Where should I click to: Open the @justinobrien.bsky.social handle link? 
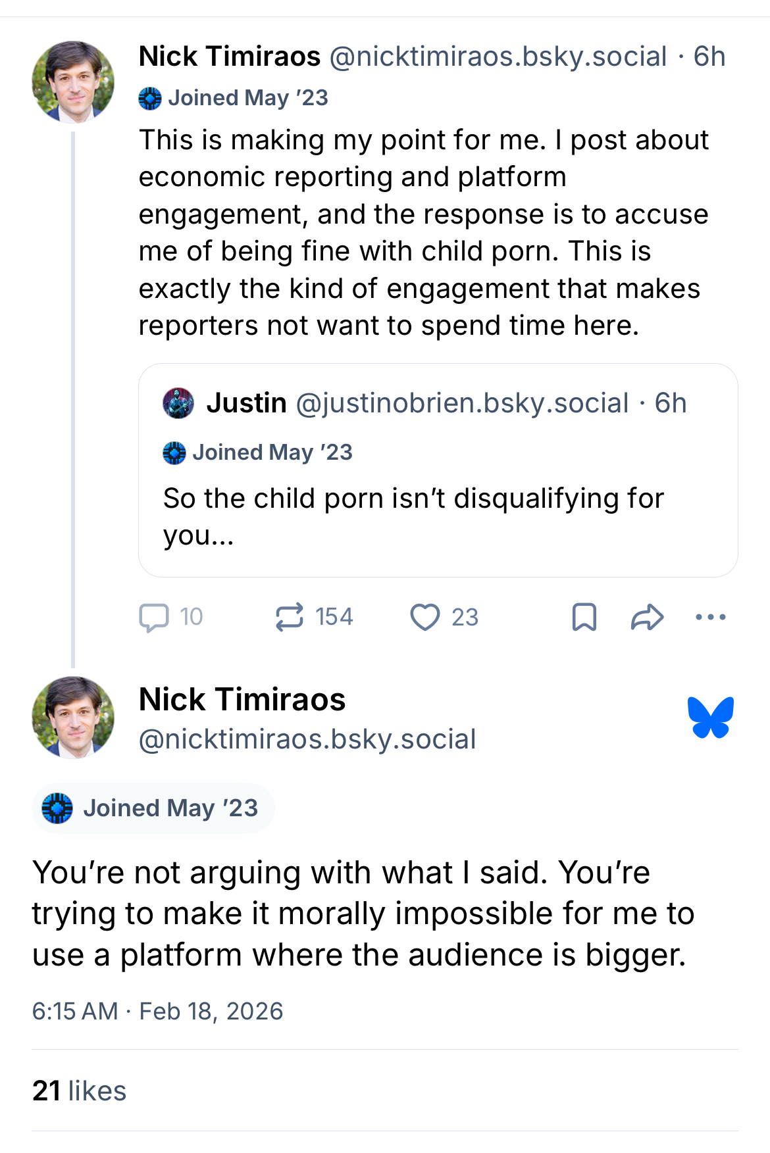pos(462,403)
